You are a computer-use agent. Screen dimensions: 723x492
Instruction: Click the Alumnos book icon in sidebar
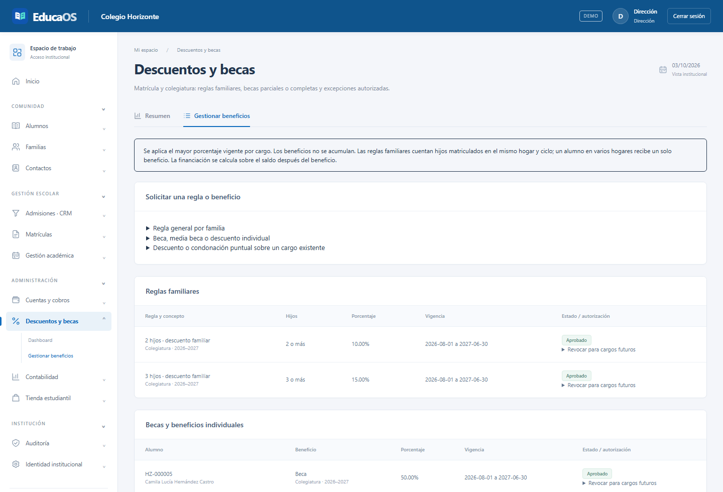16,126
